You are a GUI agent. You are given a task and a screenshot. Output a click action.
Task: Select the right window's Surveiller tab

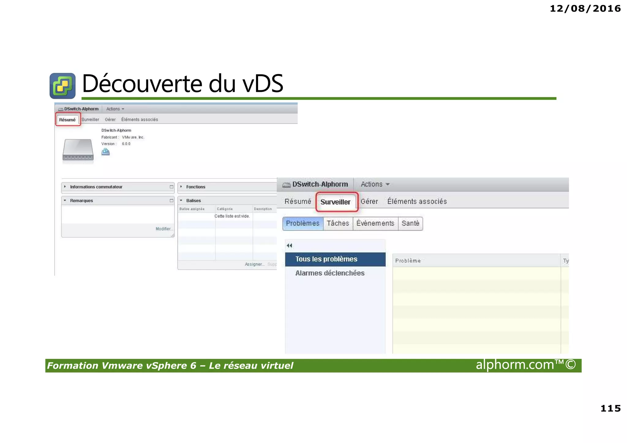[336, 202]
